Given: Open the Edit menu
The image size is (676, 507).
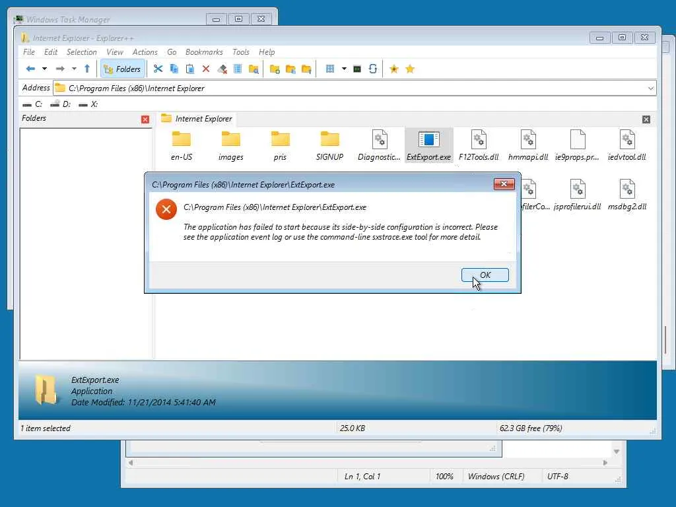Looking at the screenshot, I should pyautogui.click(x=51, y=52).
